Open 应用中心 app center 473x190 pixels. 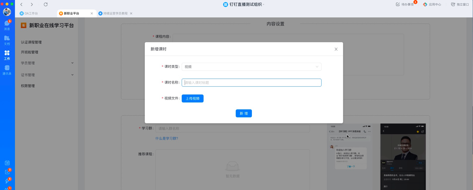pyautogui.click(x=432, y=4)
